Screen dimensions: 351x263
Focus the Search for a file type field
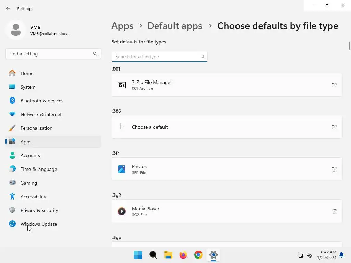[158, 57]
